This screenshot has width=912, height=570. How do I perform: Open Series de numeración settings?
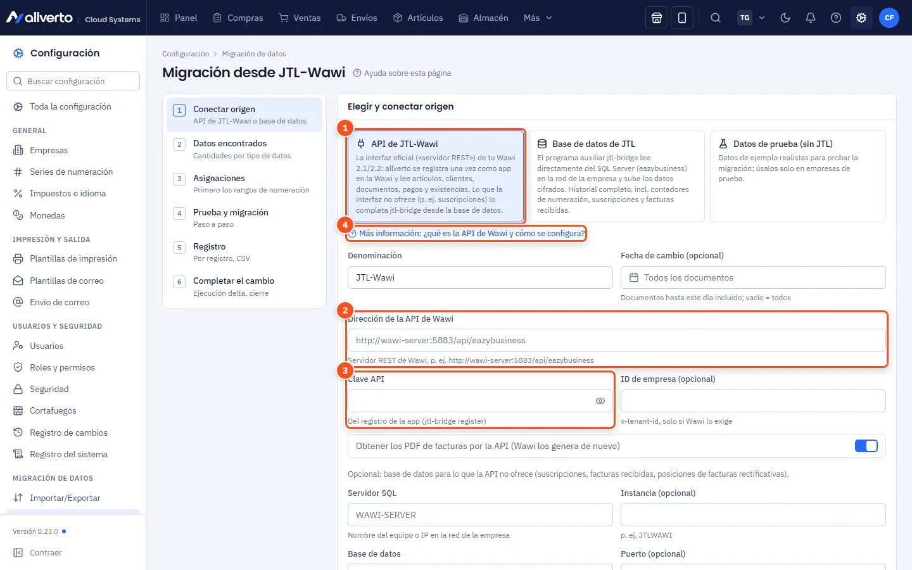click(x=73, y=172)
